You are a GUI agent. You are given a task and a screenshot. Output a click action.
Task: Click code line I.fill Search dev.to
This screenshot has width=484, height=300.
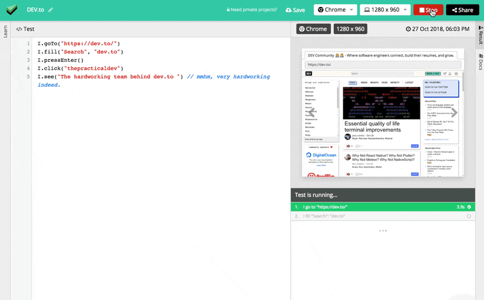[x=80, y=52]
